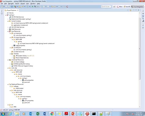Click the blue monitor icon in right trim
Screen dimensions: 145x116
(x=143, y=16)
